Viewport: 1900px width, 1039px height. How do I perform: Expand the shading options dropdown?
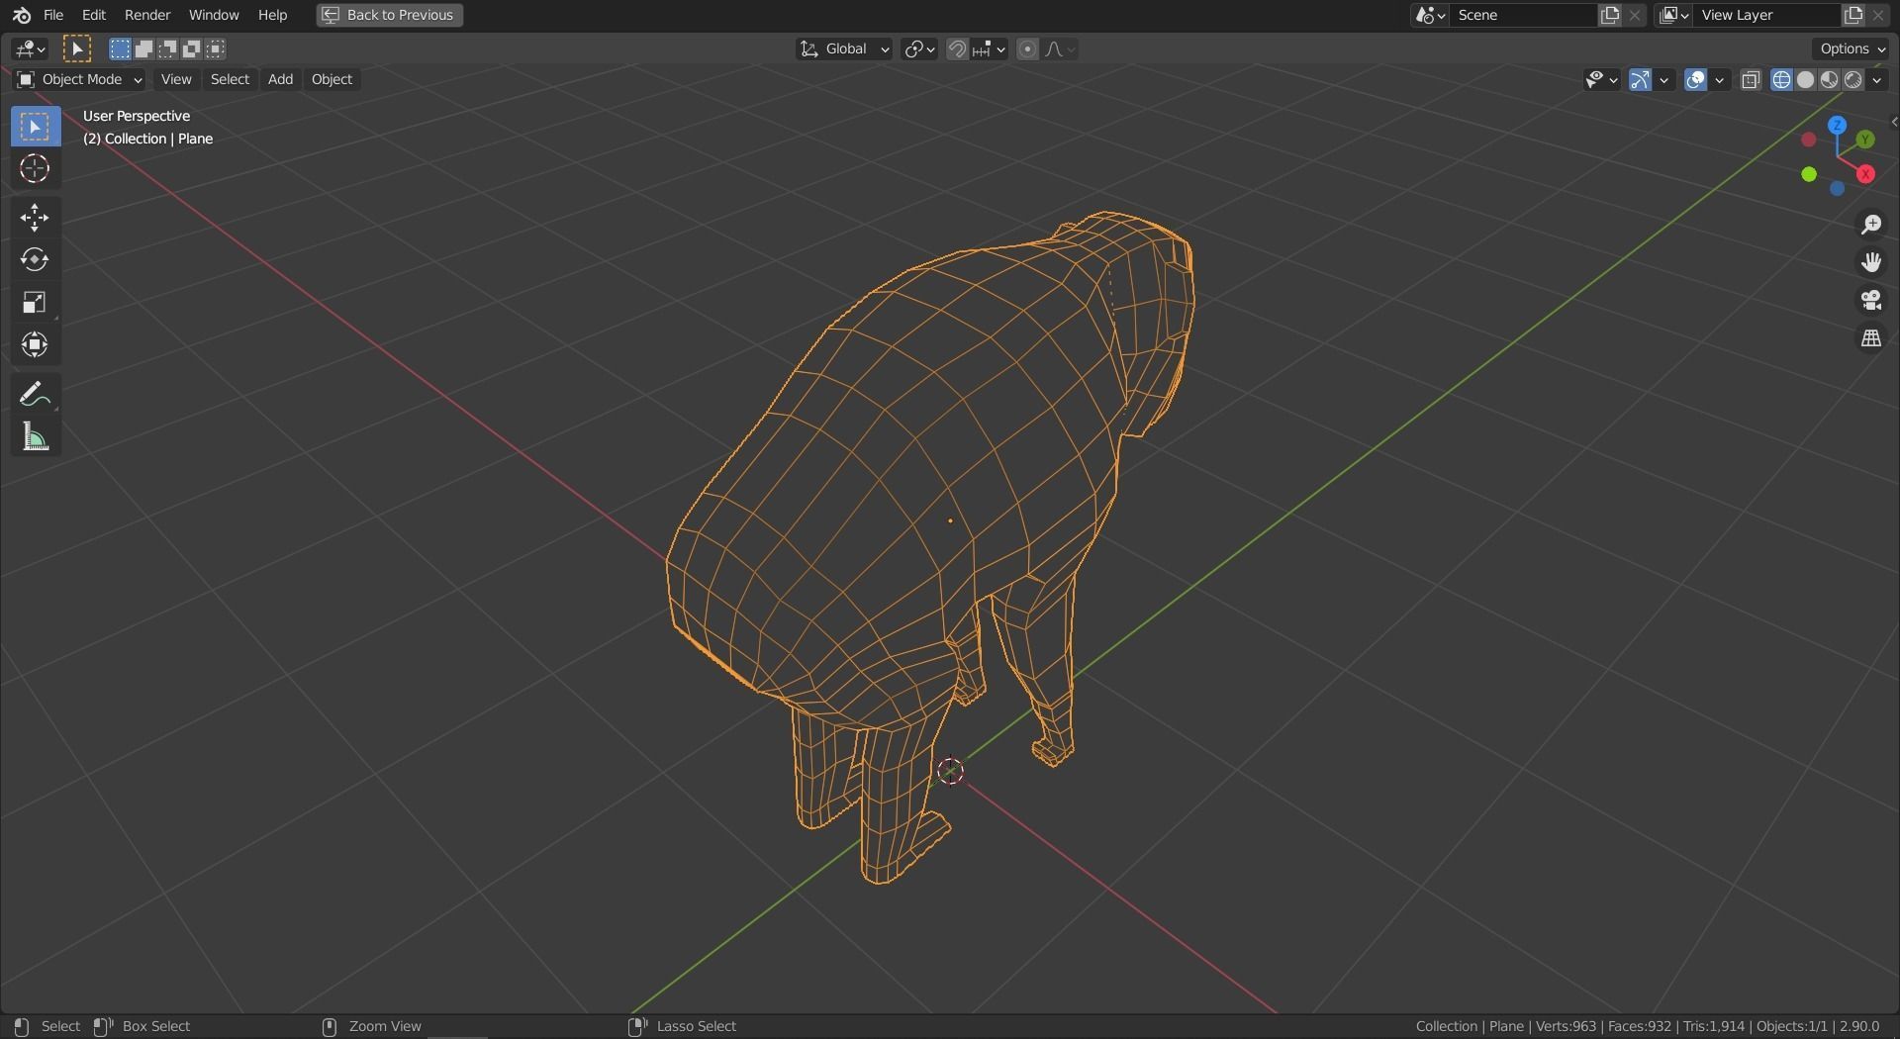(1877, 80)
